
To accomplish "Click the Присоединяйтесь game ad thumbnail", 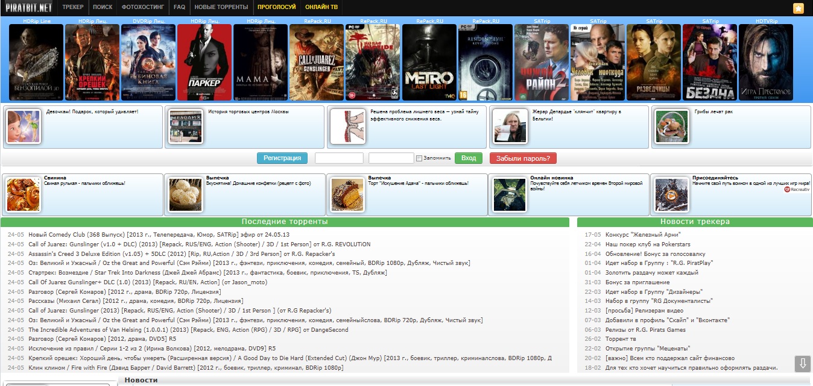I will (x=672, y=195).
